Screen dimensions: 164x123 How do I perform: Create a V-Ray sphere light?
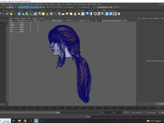pyautogui.click(x=71, y=14)
